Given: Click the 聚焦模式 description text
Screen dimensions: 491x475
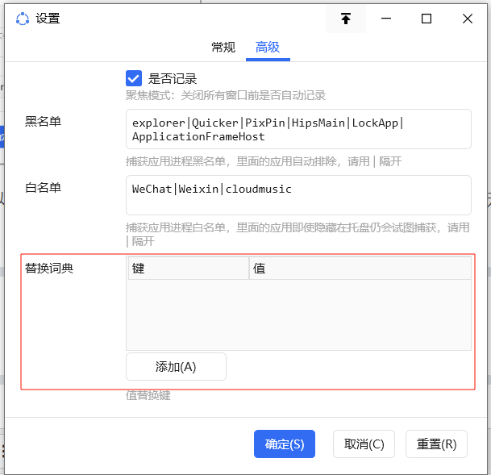Looking at the screenshot, I should click(x=226, y=95).
